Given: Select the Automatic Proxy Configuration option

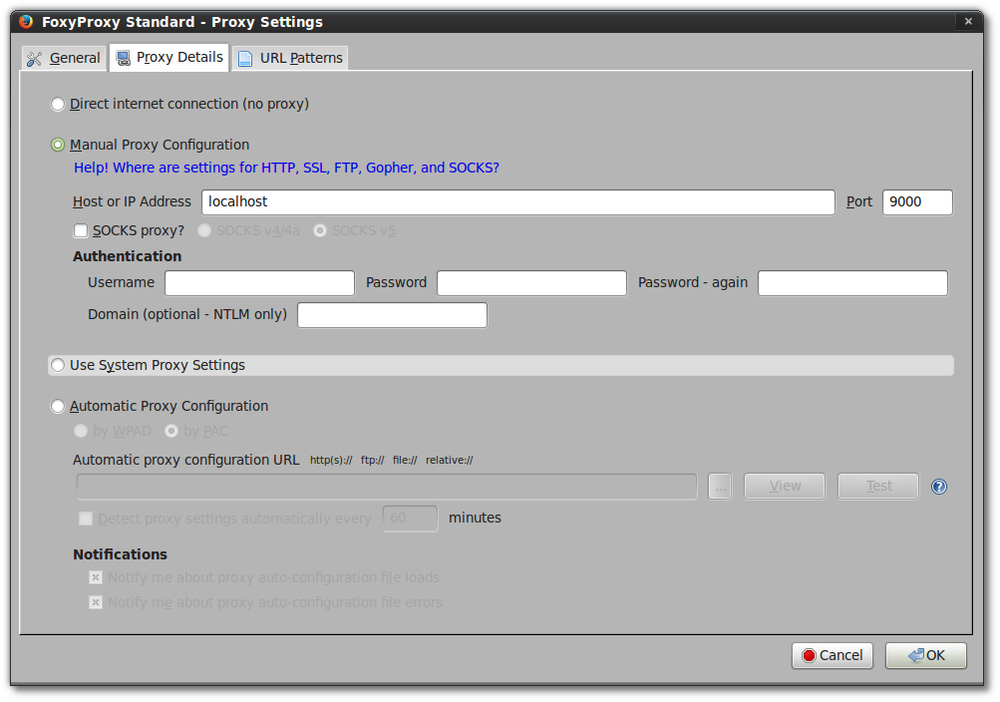Looking at the screenshot, I should 57,406.
